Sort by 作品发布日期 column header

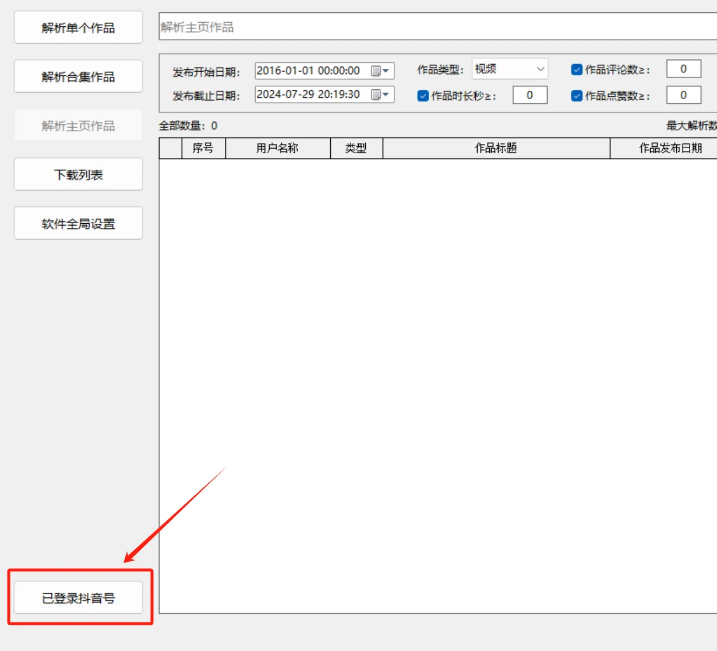(670, 148)
